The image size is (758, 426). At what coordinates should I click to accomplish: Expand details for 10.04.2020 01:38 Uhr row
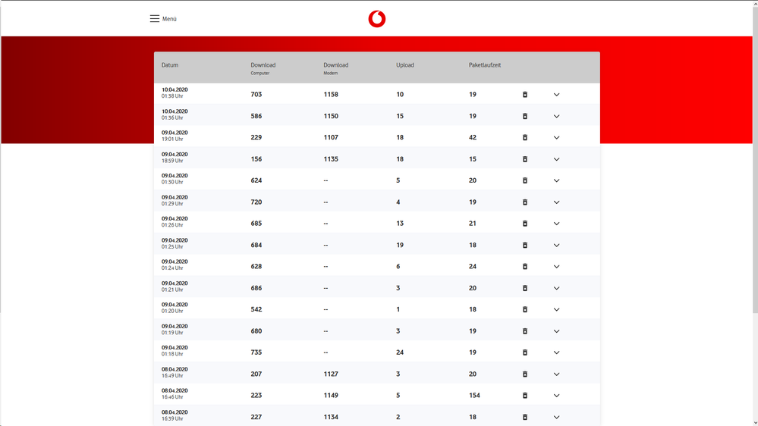click(556, 95)
